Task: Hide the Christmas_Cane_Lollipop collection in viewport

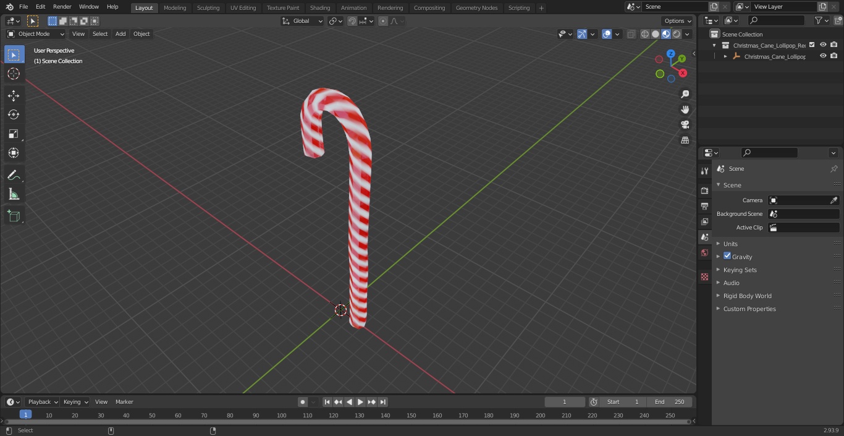Action: 823,45
